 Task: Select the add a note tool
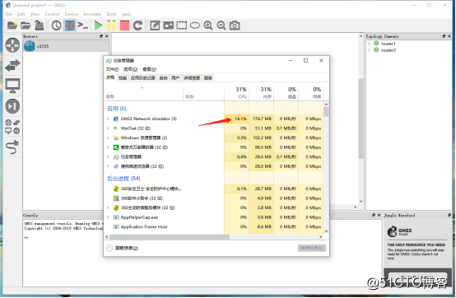coord(155,26)
